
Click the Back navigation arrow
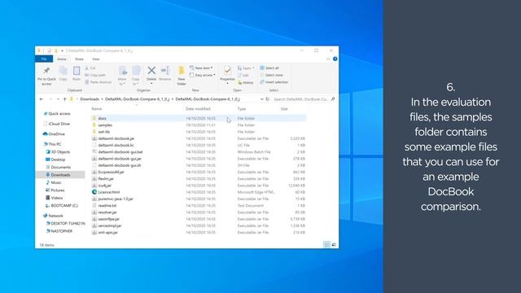tap(42, 99)
